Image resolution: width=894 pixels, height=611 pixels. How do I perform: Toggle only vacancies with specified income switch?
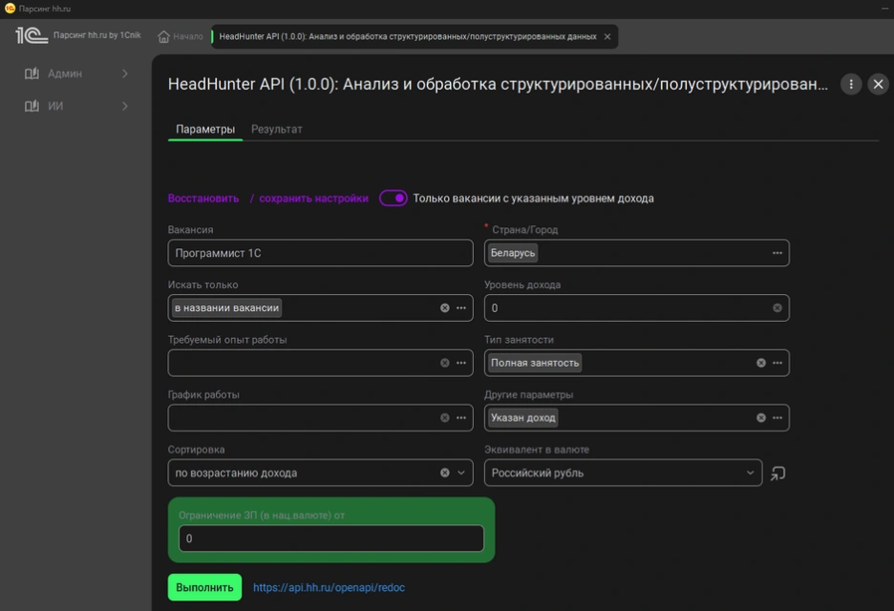[x=394, y=199]
